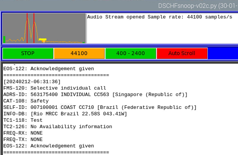This screenshot has height=155, width=238.
Task: Click the orange 44100 sample rate button
Action: click(79, 54)
